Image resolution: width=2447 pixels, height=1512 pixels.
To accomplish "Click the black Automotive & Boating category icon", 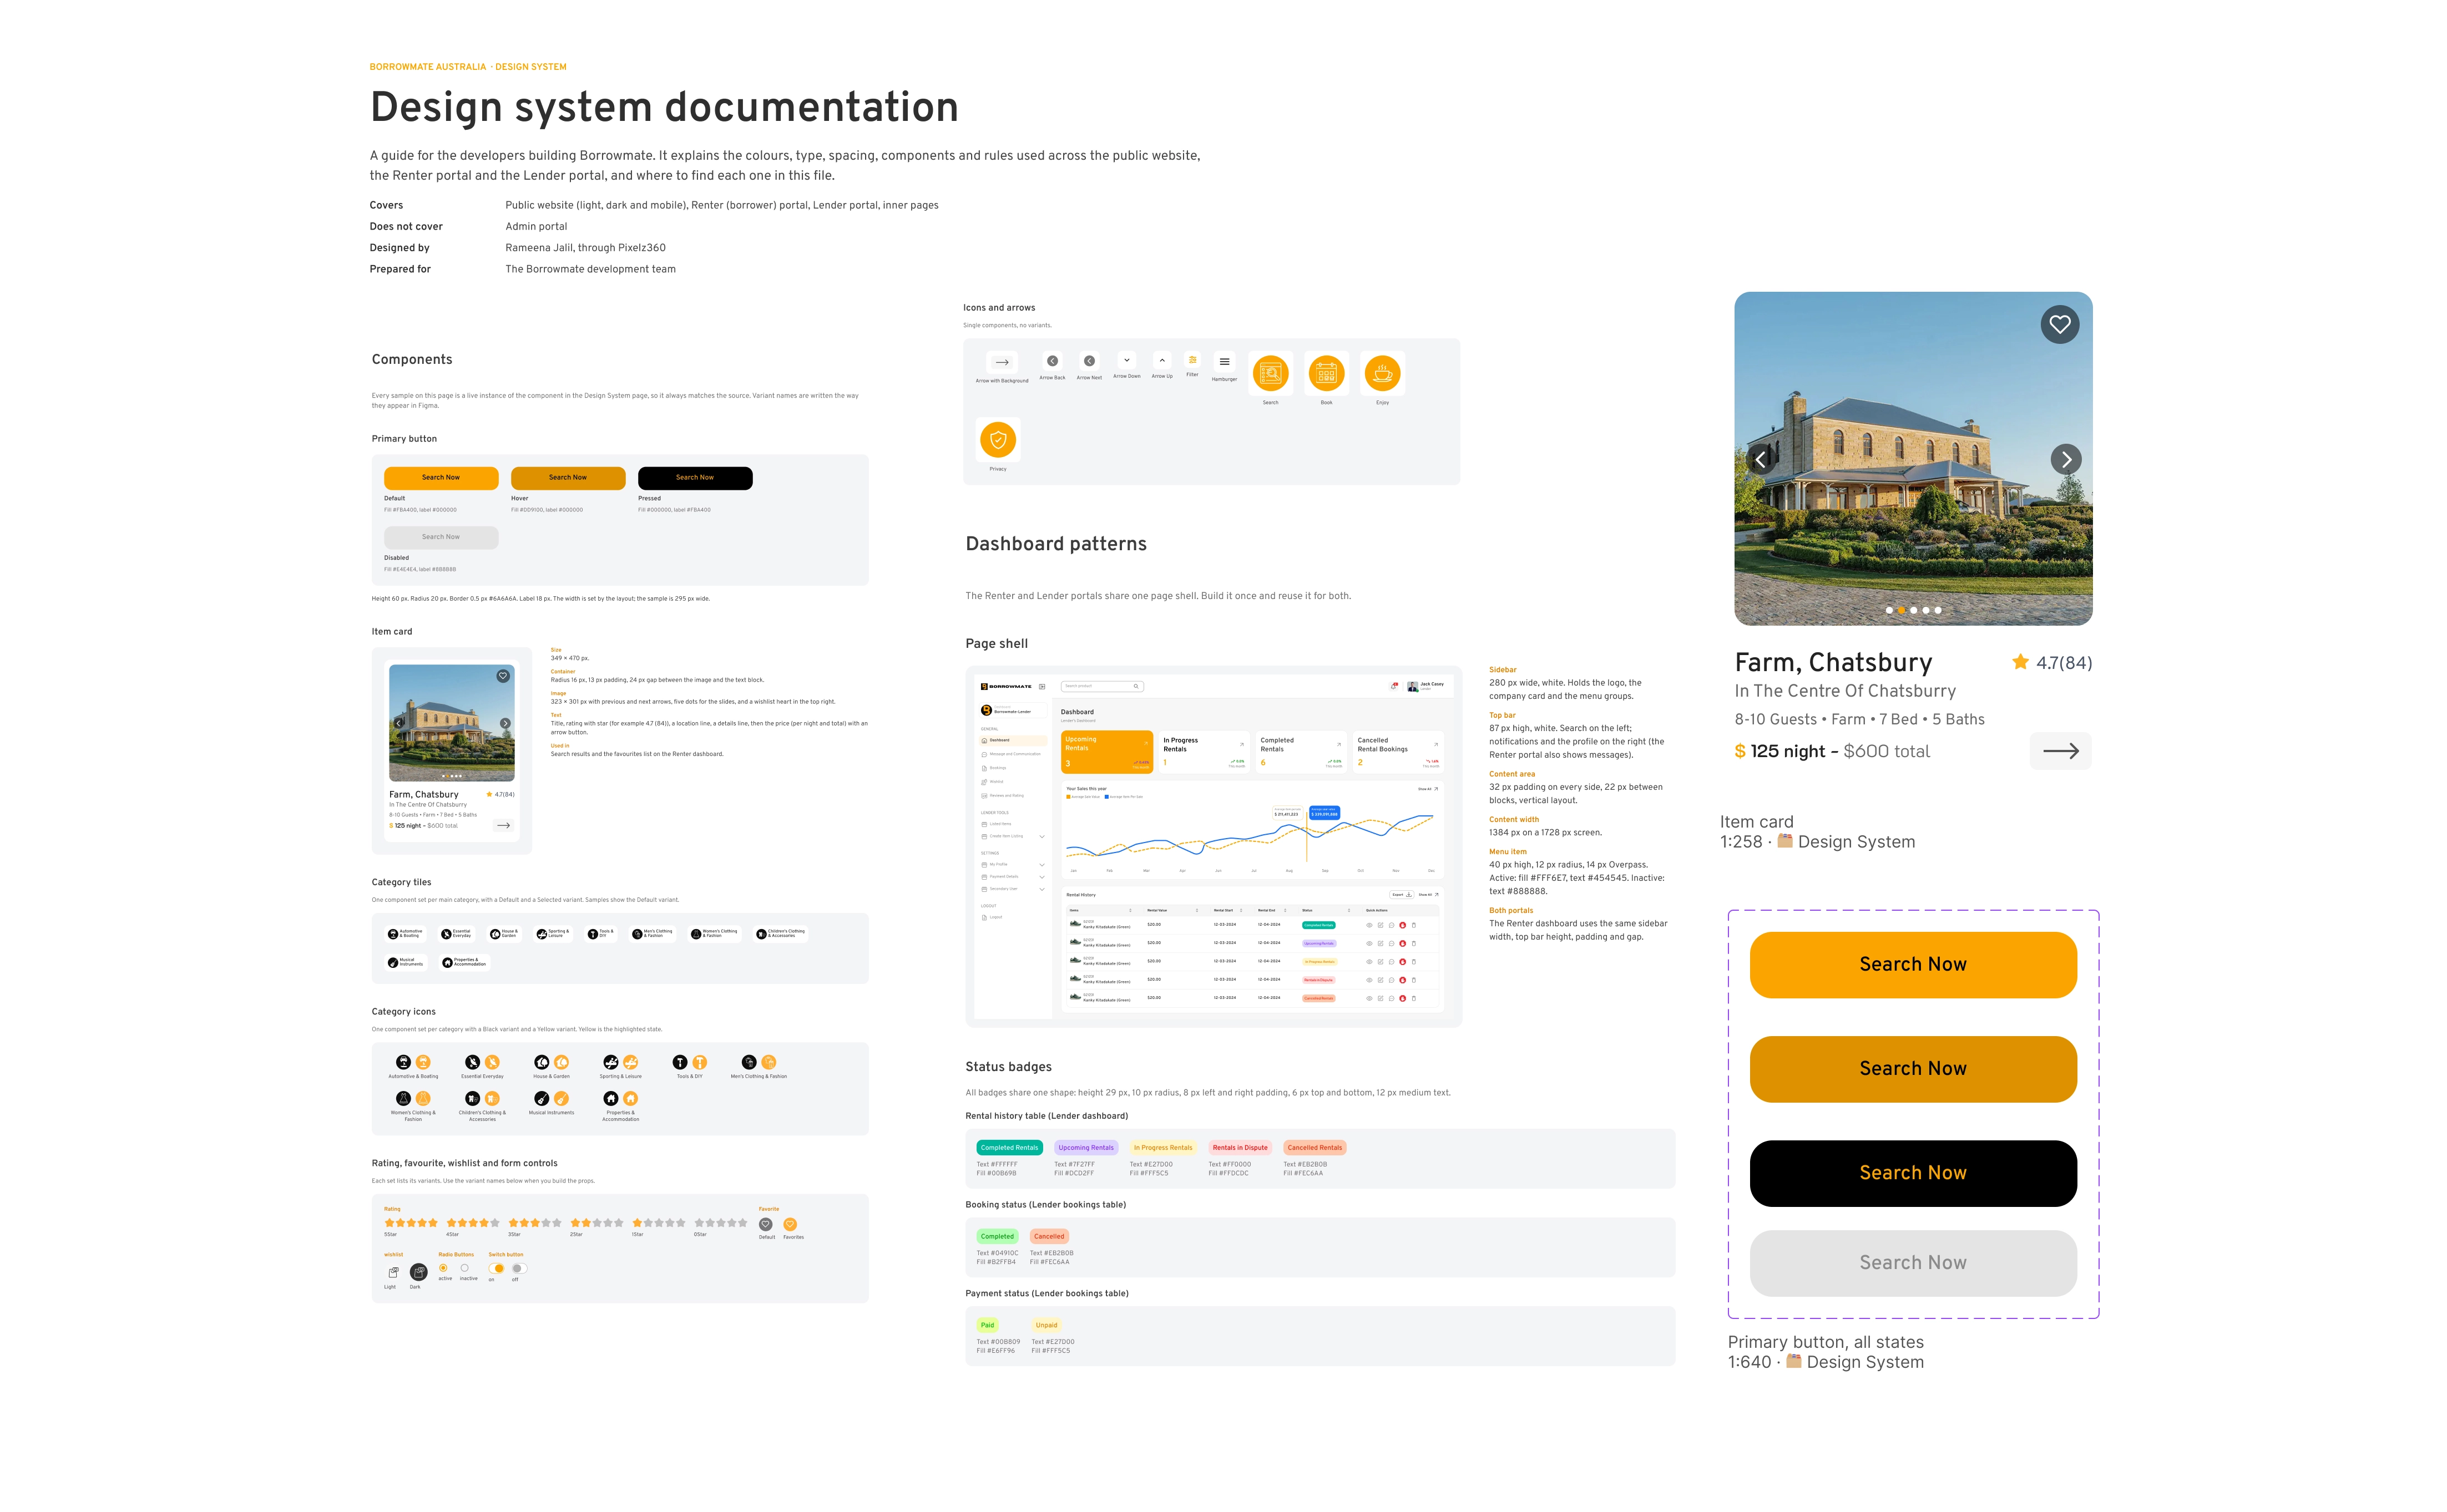I will coord(403,1062).
